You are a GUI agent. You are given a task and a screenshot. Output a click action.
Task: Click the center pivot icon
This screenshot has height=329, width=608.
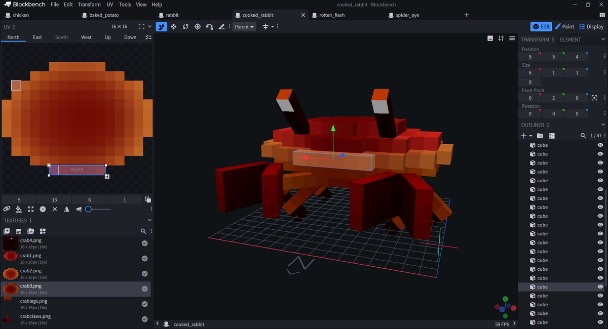pos(594,98)
